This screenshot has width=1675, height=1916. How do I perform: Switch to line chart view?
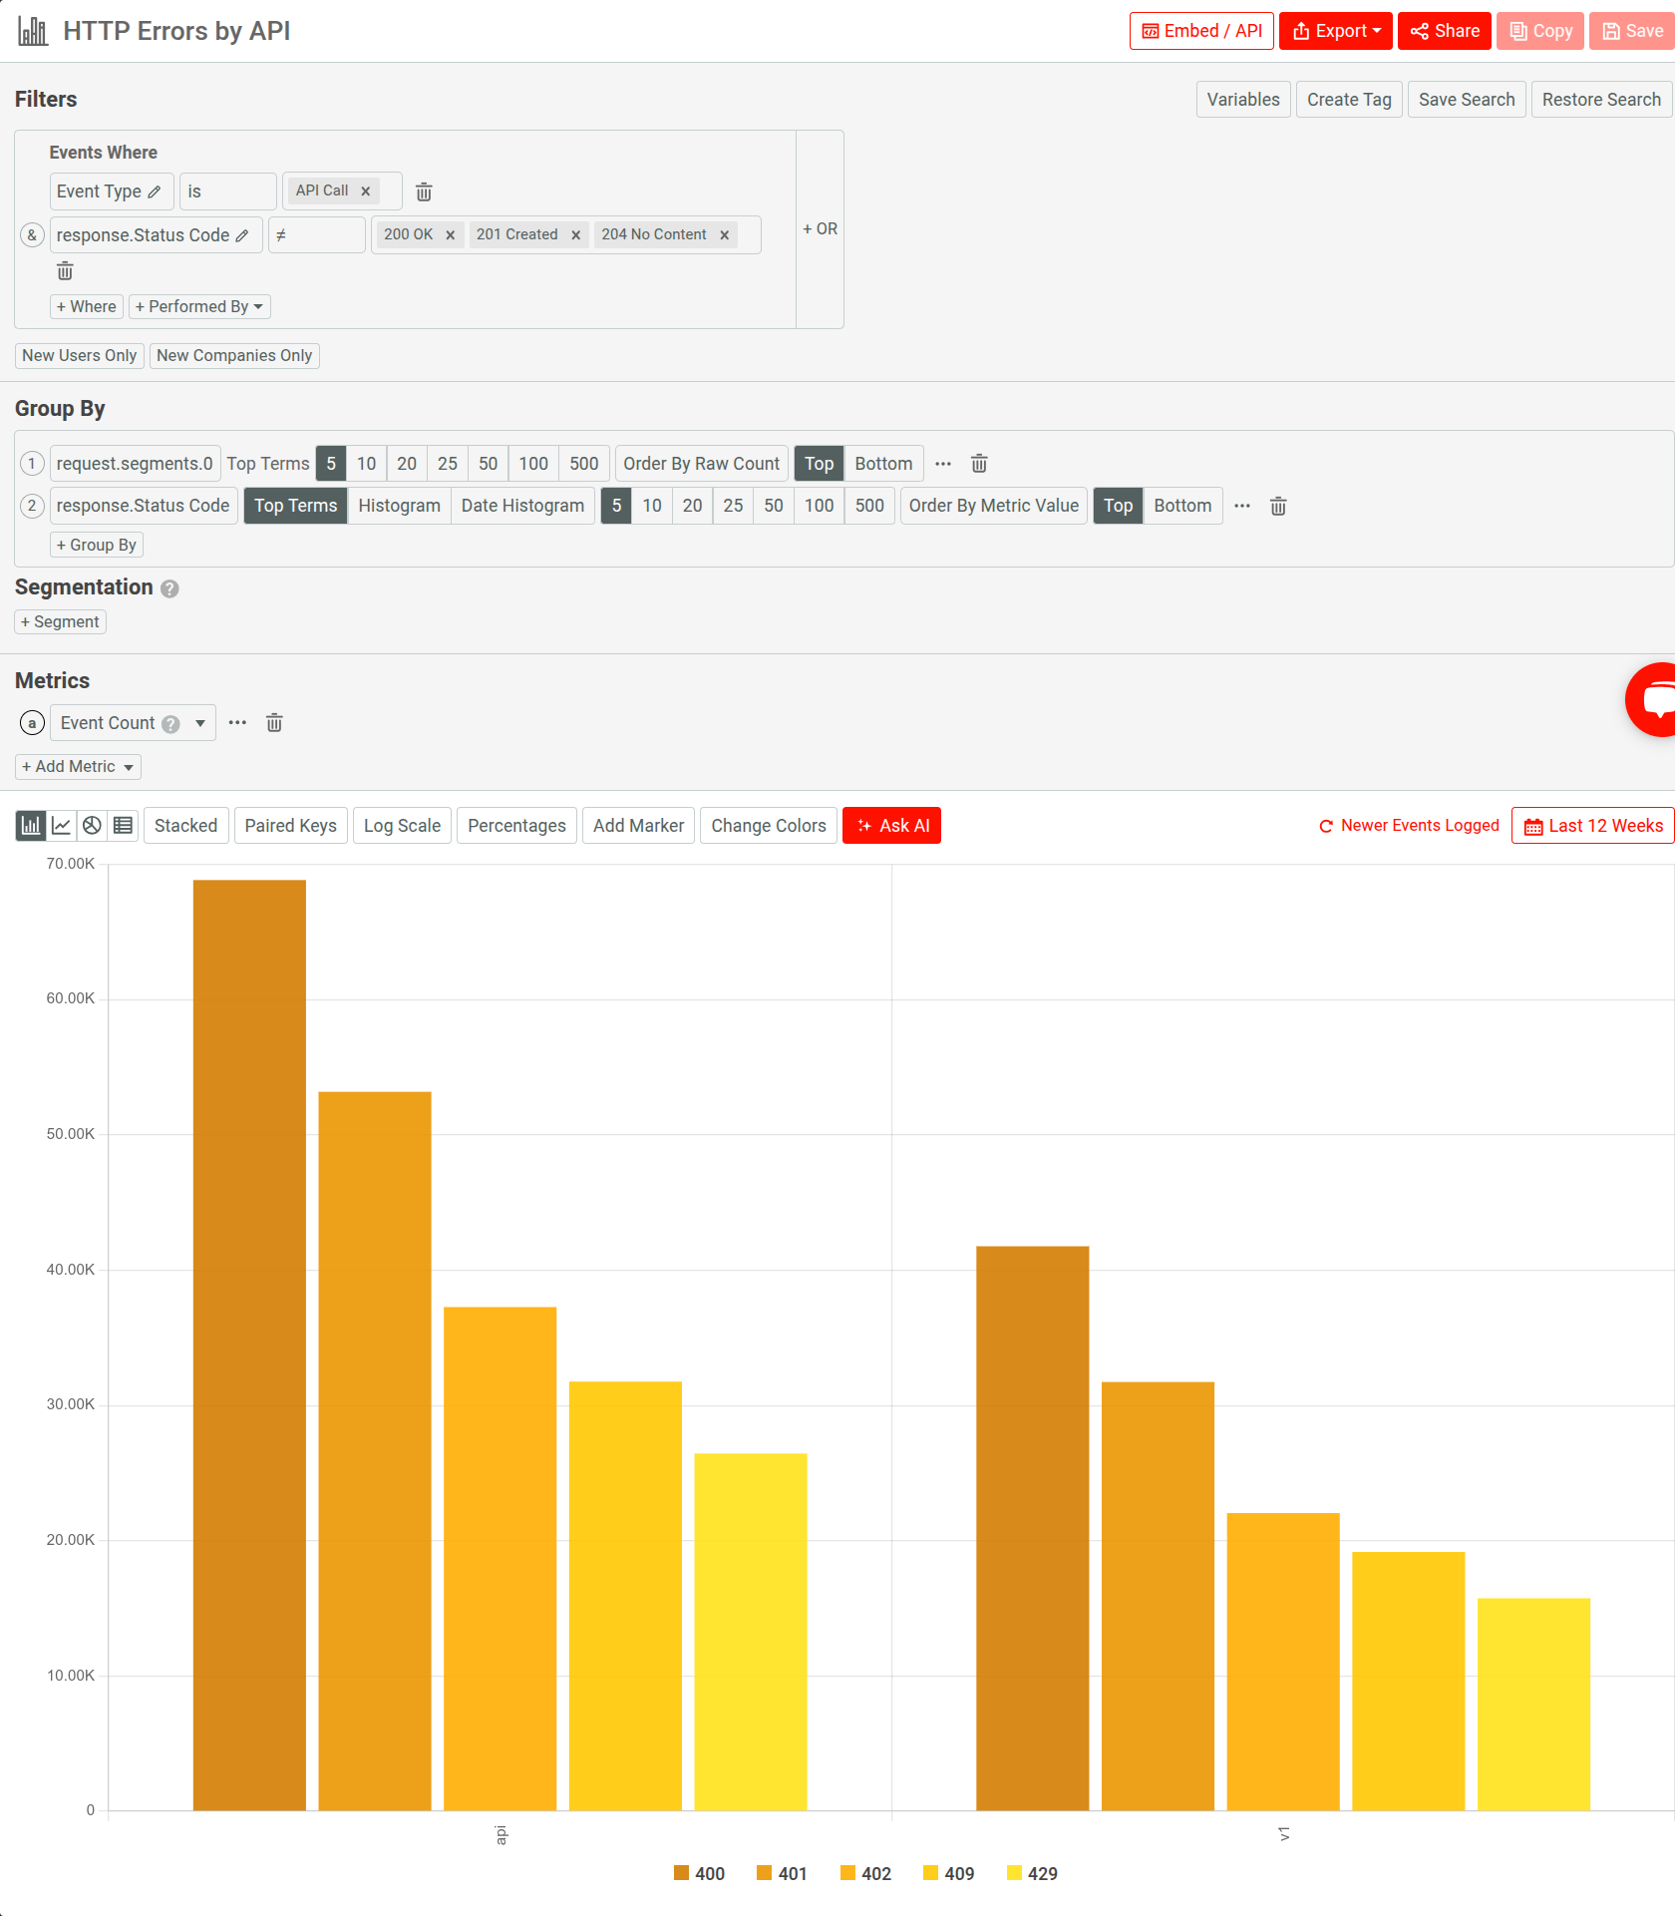pyautogui.click(x=61, y=825)
